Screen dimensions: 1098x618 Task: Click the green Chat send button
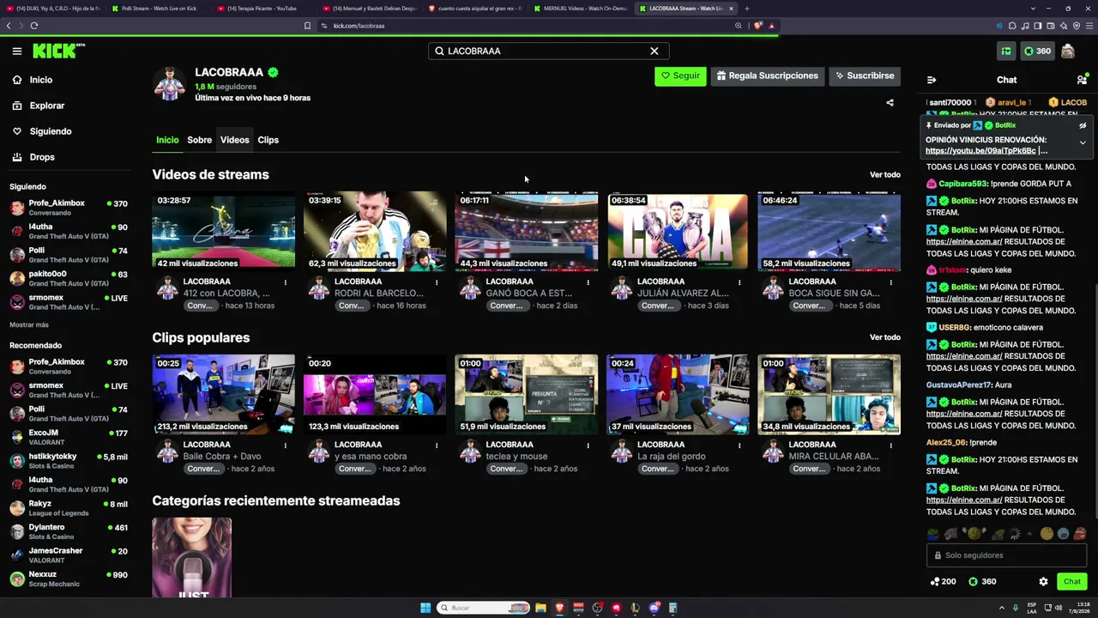(1072, 582)
